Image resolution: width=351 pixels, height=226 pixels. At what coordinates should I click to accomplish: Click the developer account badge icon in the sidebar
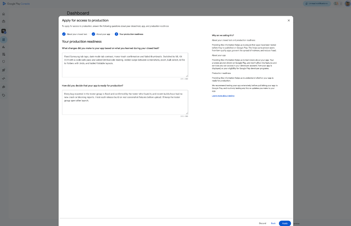[x=3, y=22]
